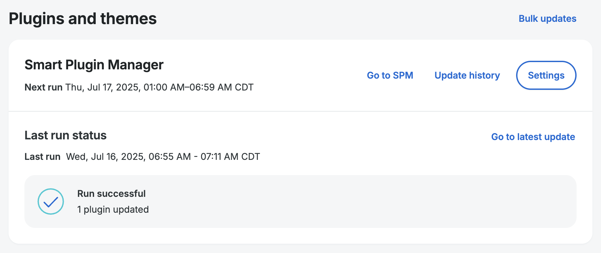Click the last run date Wed, Jul 16, 2025
The height and width of the screenshot is (253, 601).
(106, 157)
